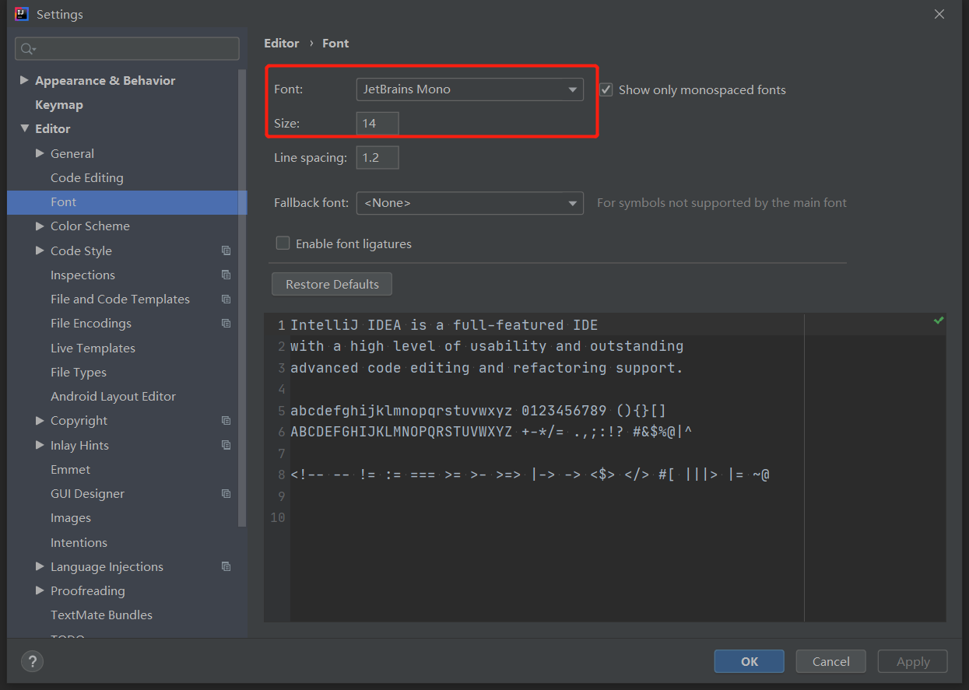
Task: Open the Font family dropdown
Action: point(572,89)
